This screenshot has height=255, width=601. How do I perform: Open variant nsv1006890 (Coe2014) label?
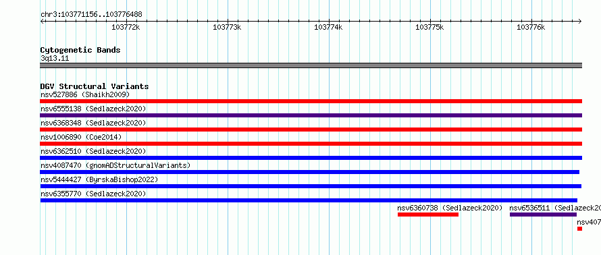(81, 137)
